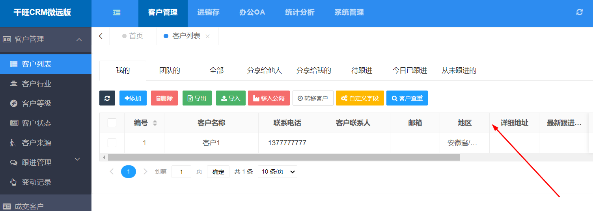Select the 从未跟进的 filter tab

(x=459, y=70)
